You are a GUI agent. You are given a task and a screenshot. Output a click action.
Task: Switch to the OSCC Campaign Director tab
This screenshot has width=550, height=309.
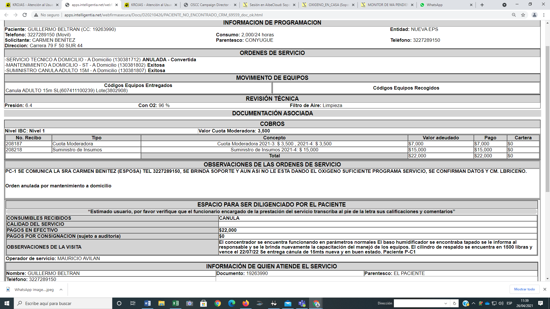click(x=210, y=5)
